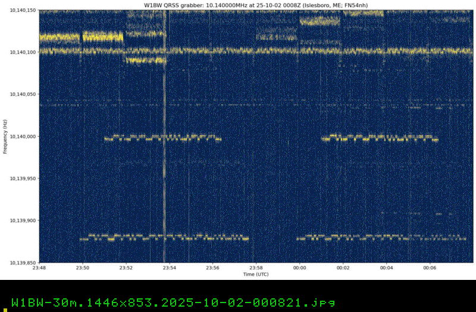Click the 23:56 time tick label
The width and height of the screenshot is (476, 312).
click(213, 269)
